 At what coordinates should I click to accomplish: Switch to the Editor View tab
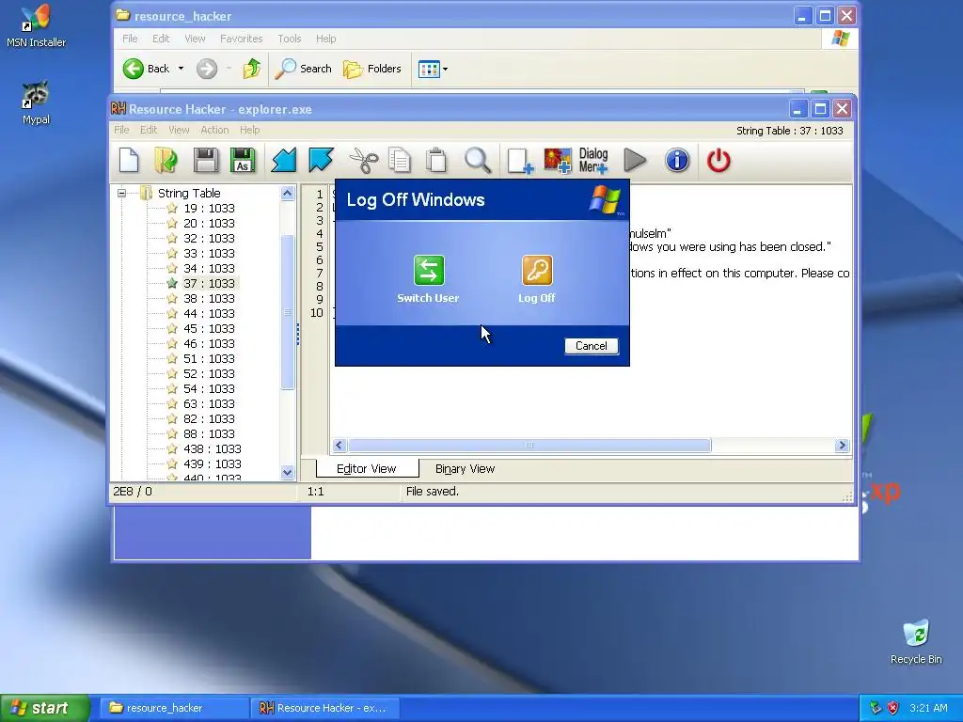[x=367, y=468]
